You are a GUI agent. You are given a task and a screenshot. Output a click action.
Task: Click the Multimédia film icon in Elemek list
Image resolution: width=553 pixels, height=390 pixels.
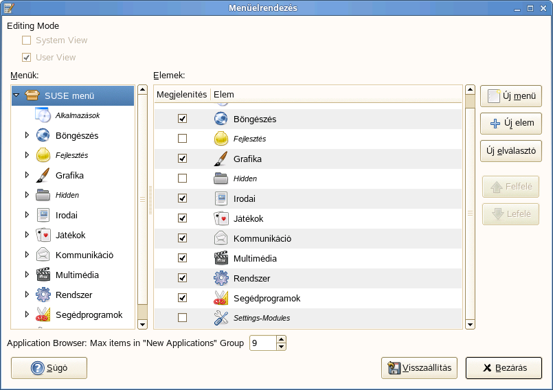pos(221,258)
